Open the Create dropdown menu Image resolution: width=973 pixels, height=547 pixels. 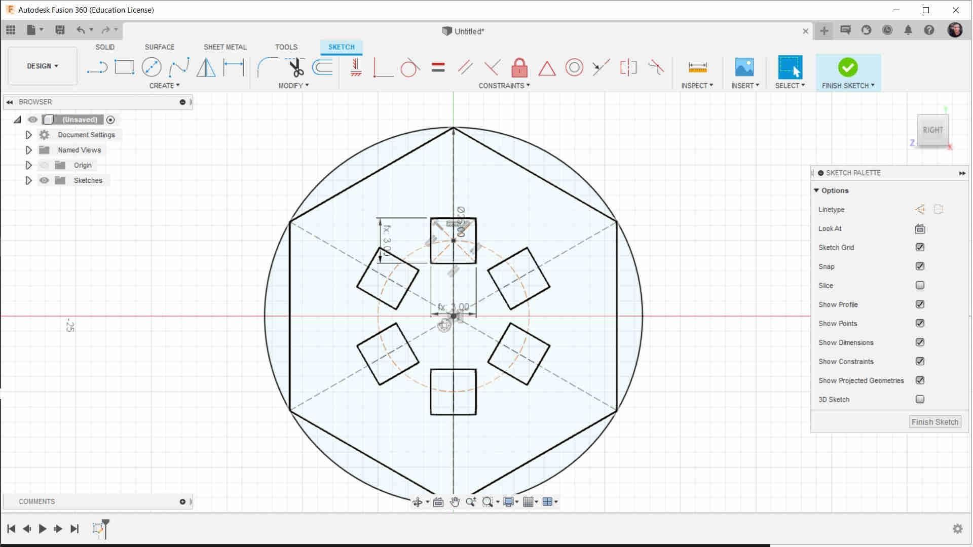tap(164, 85)
